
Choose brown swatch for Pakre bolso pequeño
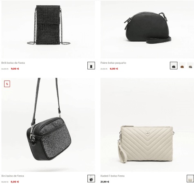182,65
